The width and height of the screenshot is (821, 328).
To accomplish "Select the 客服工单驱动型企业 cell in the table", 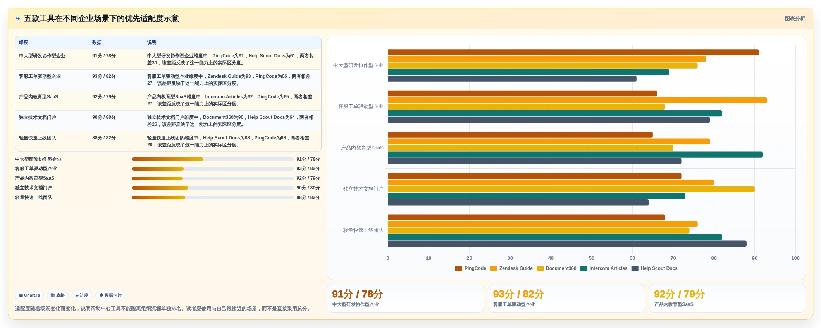I will point(40,76).
